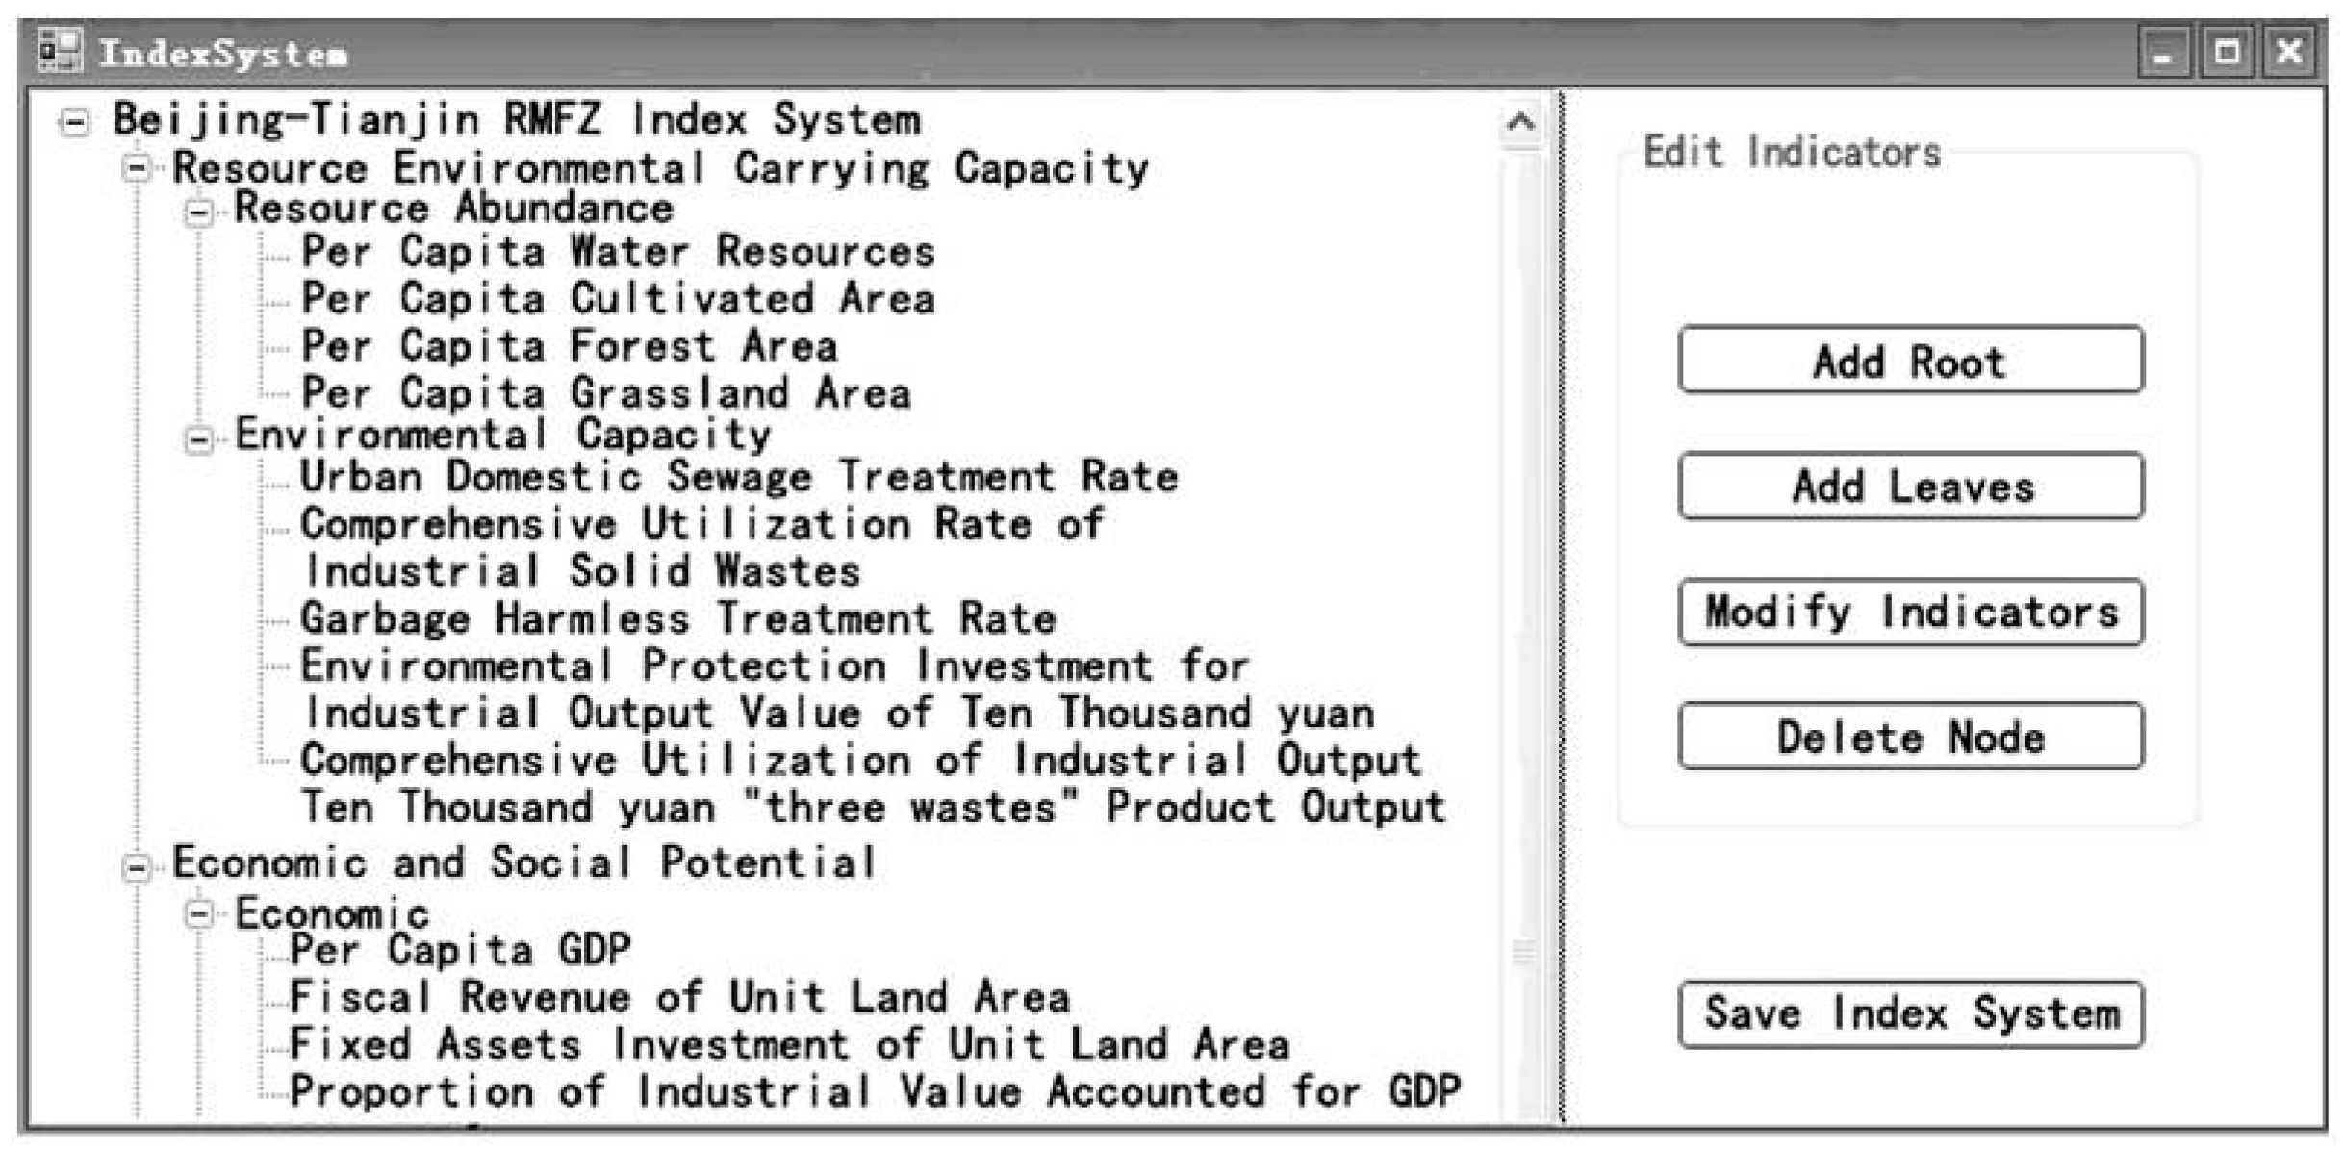
Task: Click the tree scrollbar up arrow
Action: (1520, 122)
